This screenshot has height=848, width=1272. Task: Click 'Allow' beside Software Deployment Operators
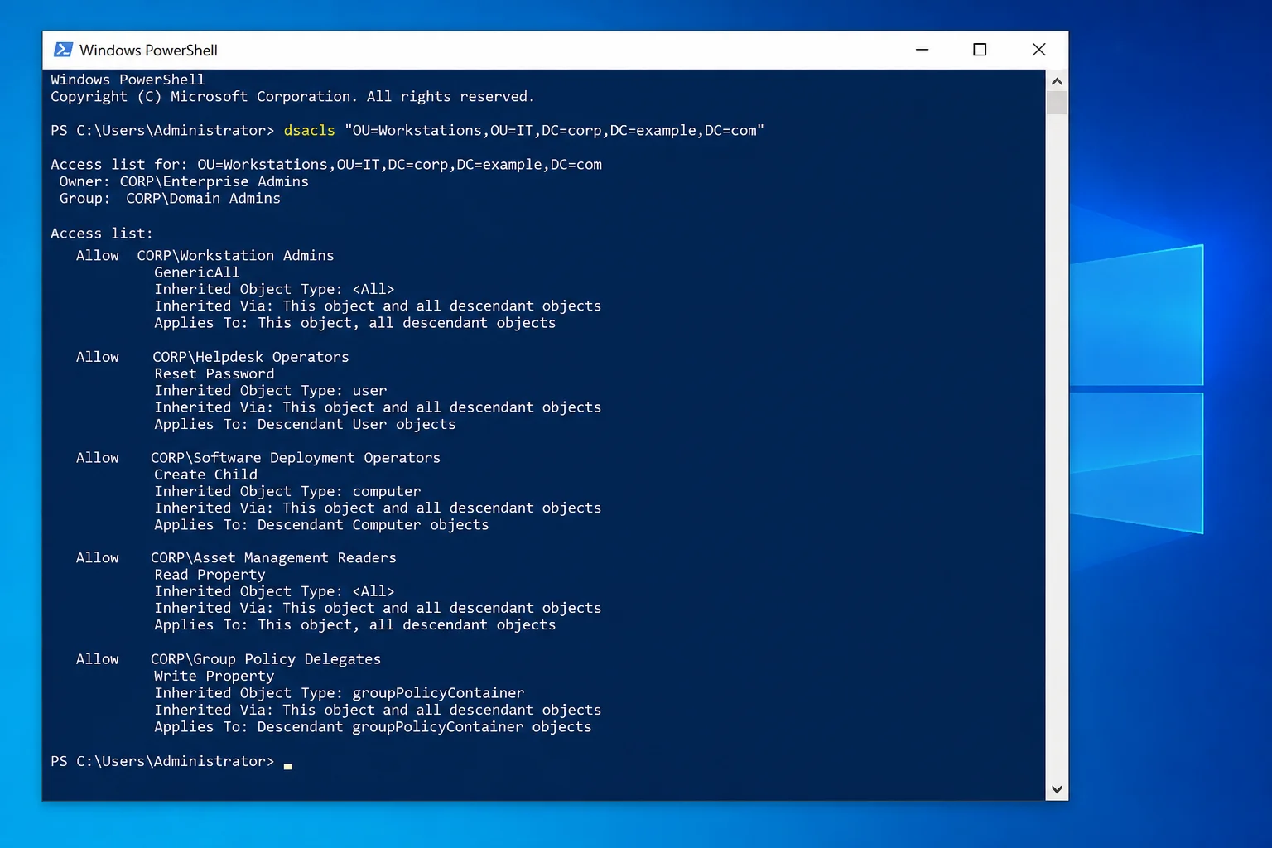[x=98, y=458]
